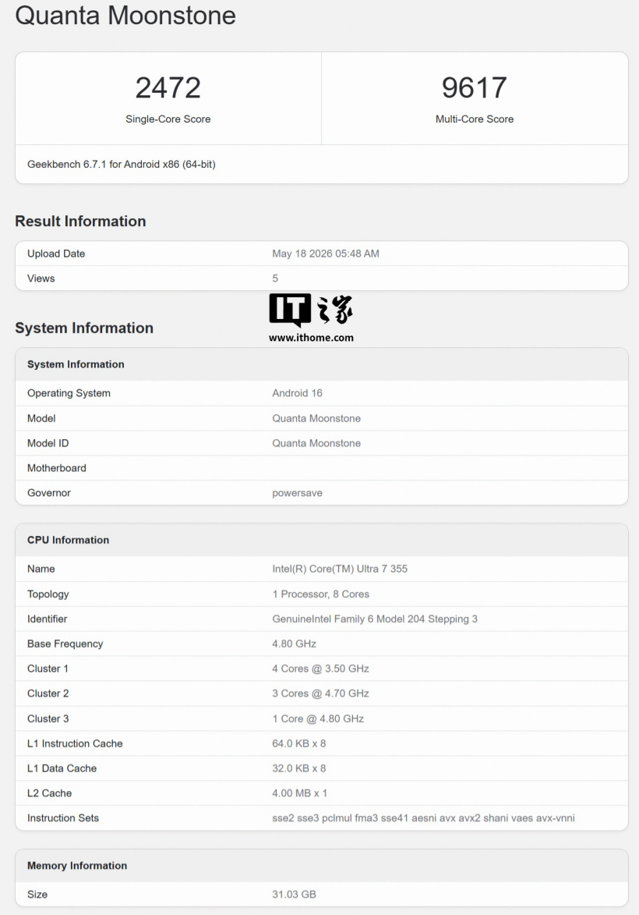Click the Memory Information table header

click(77, 865)
